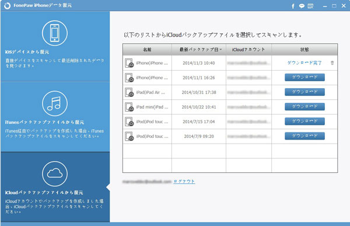The height and width of the screenshot is (226, 350).
Task: Click the register window icon in title bar
Action: [x=310, y=6]
